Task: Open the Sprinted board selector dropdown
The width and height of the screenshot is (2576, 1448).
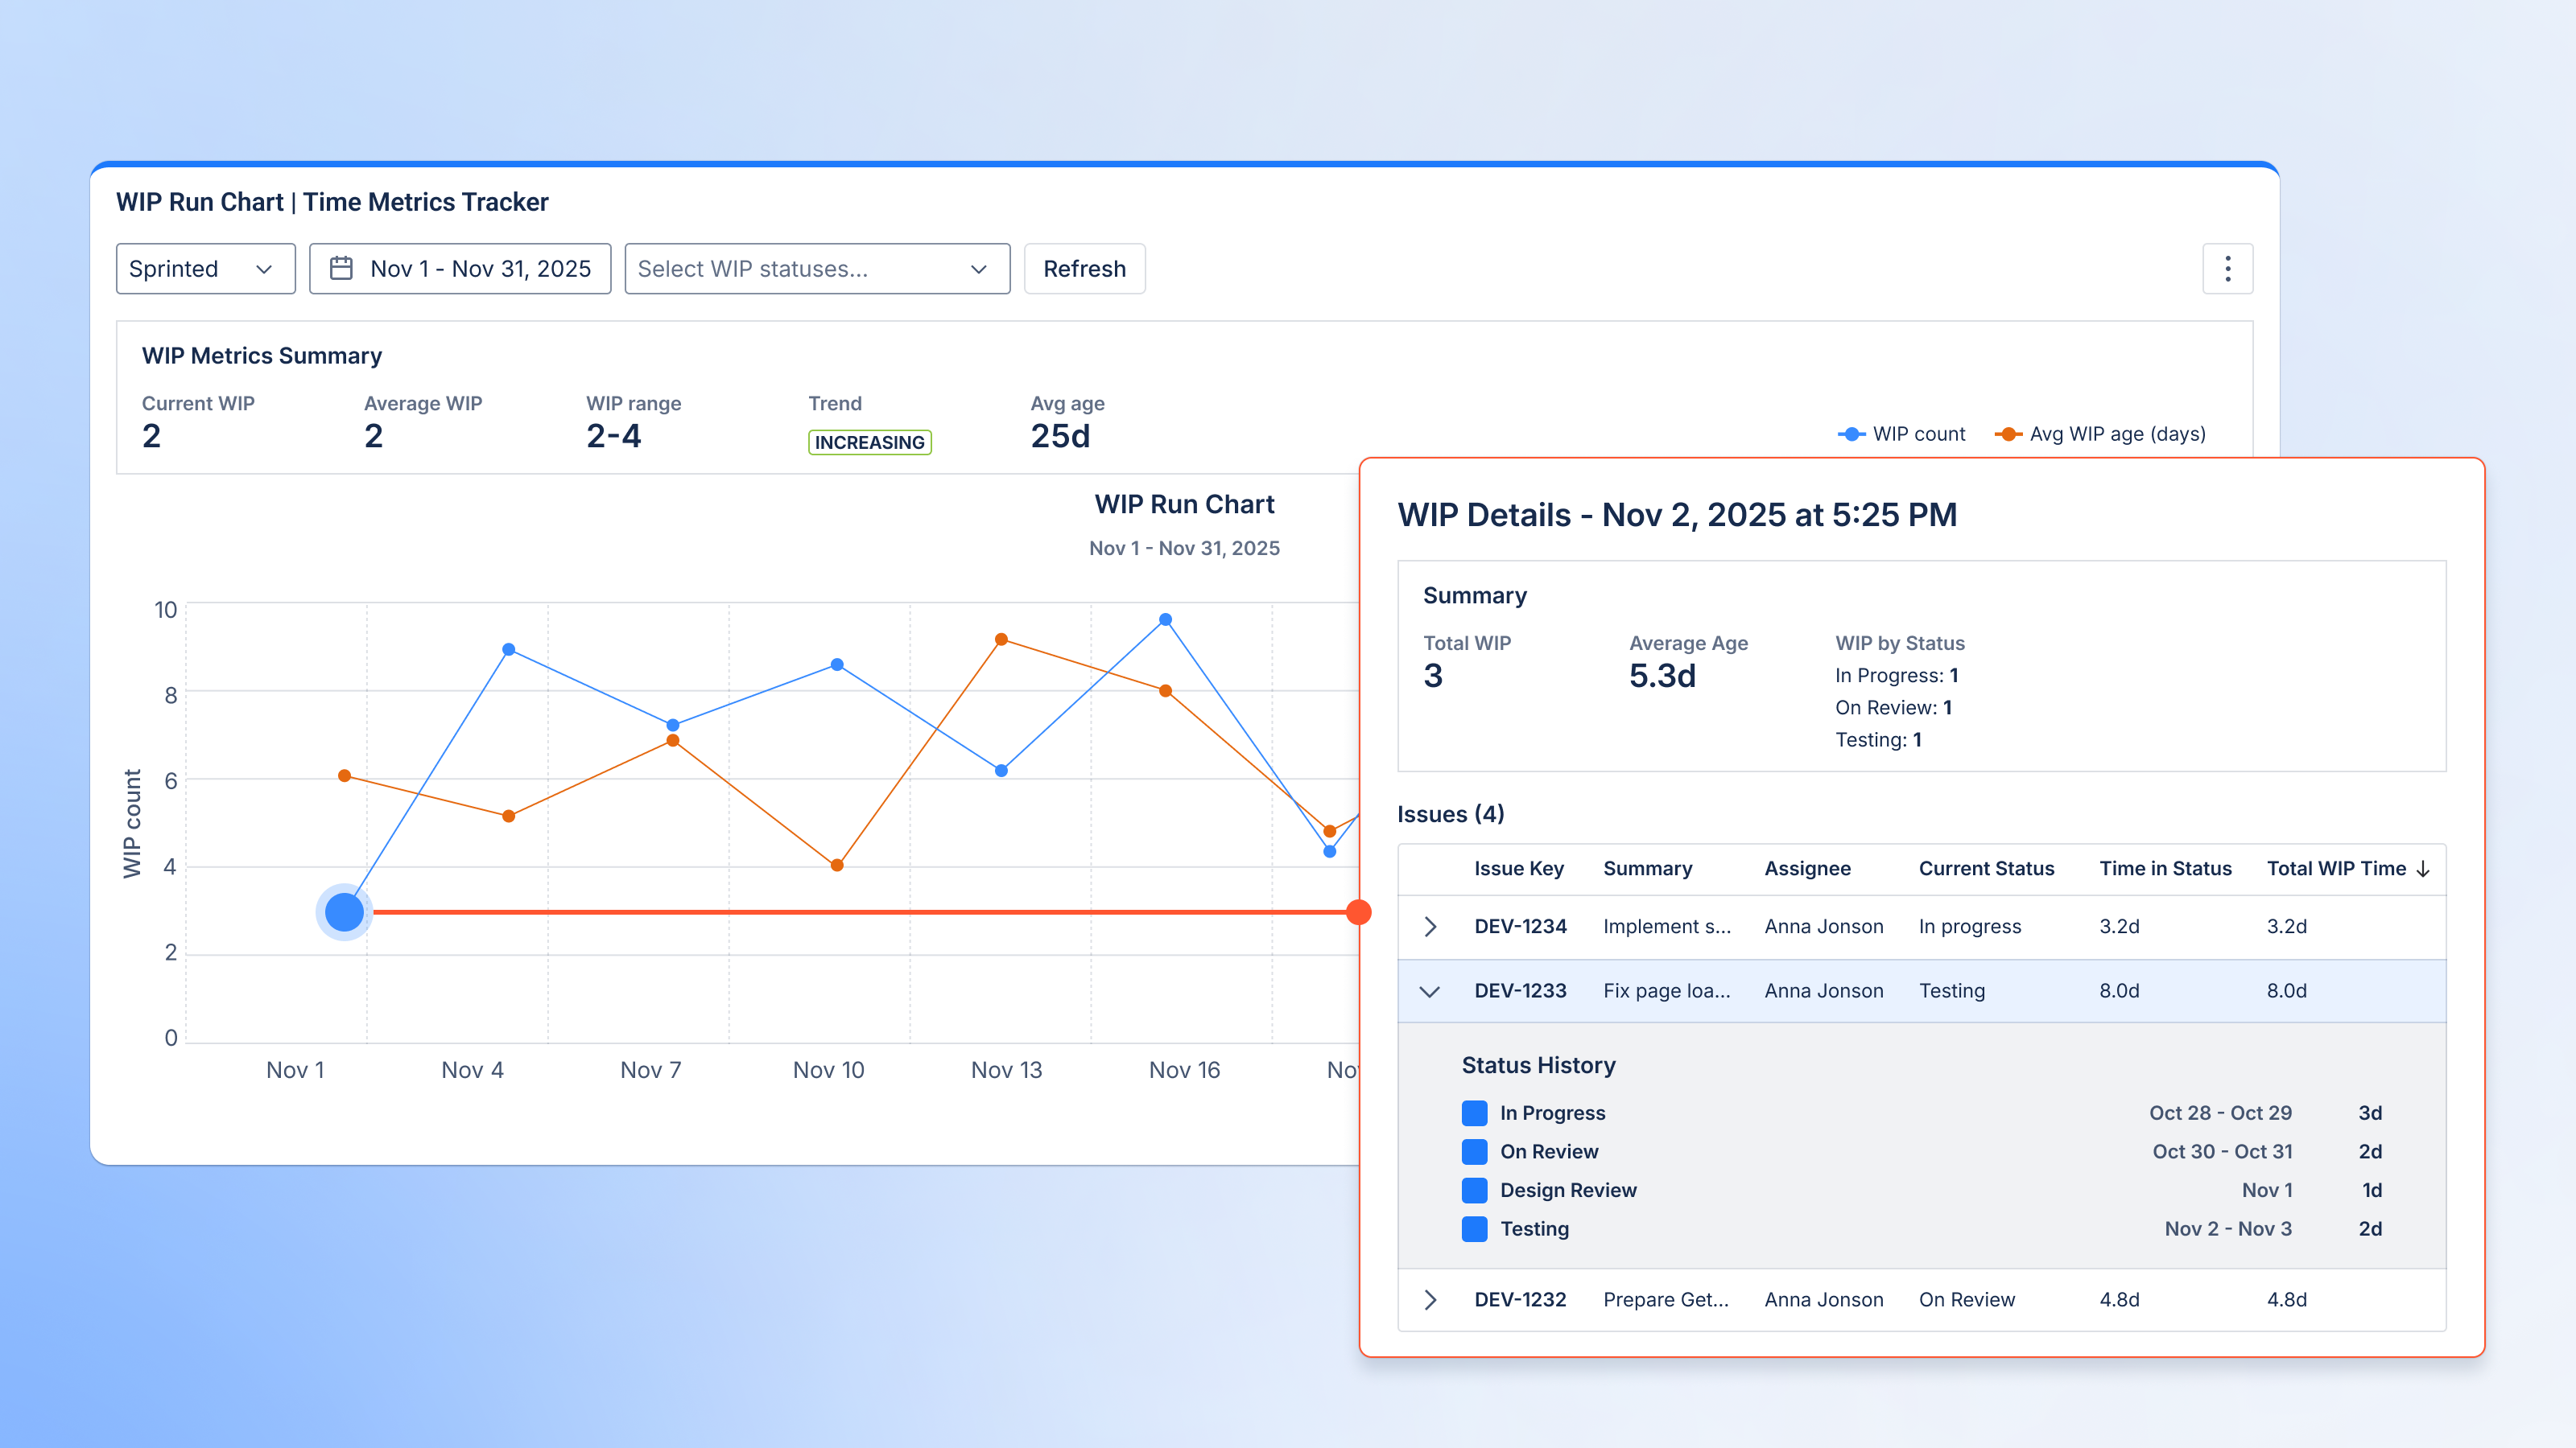Action: [205, 269]
